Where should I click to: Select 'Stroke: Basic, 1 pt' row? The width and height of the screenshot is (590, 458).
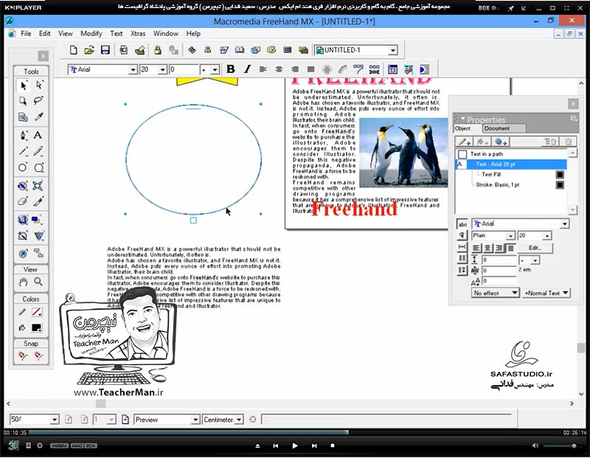click(x=511, y=185)
